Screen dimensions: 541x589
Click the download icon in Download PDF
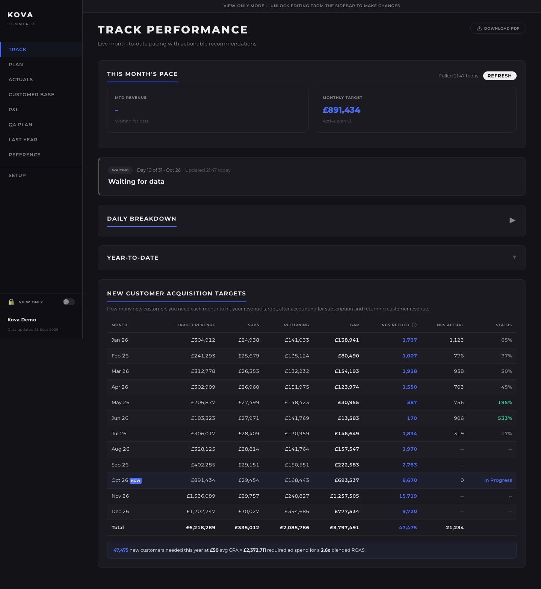[x=479, y=28]
